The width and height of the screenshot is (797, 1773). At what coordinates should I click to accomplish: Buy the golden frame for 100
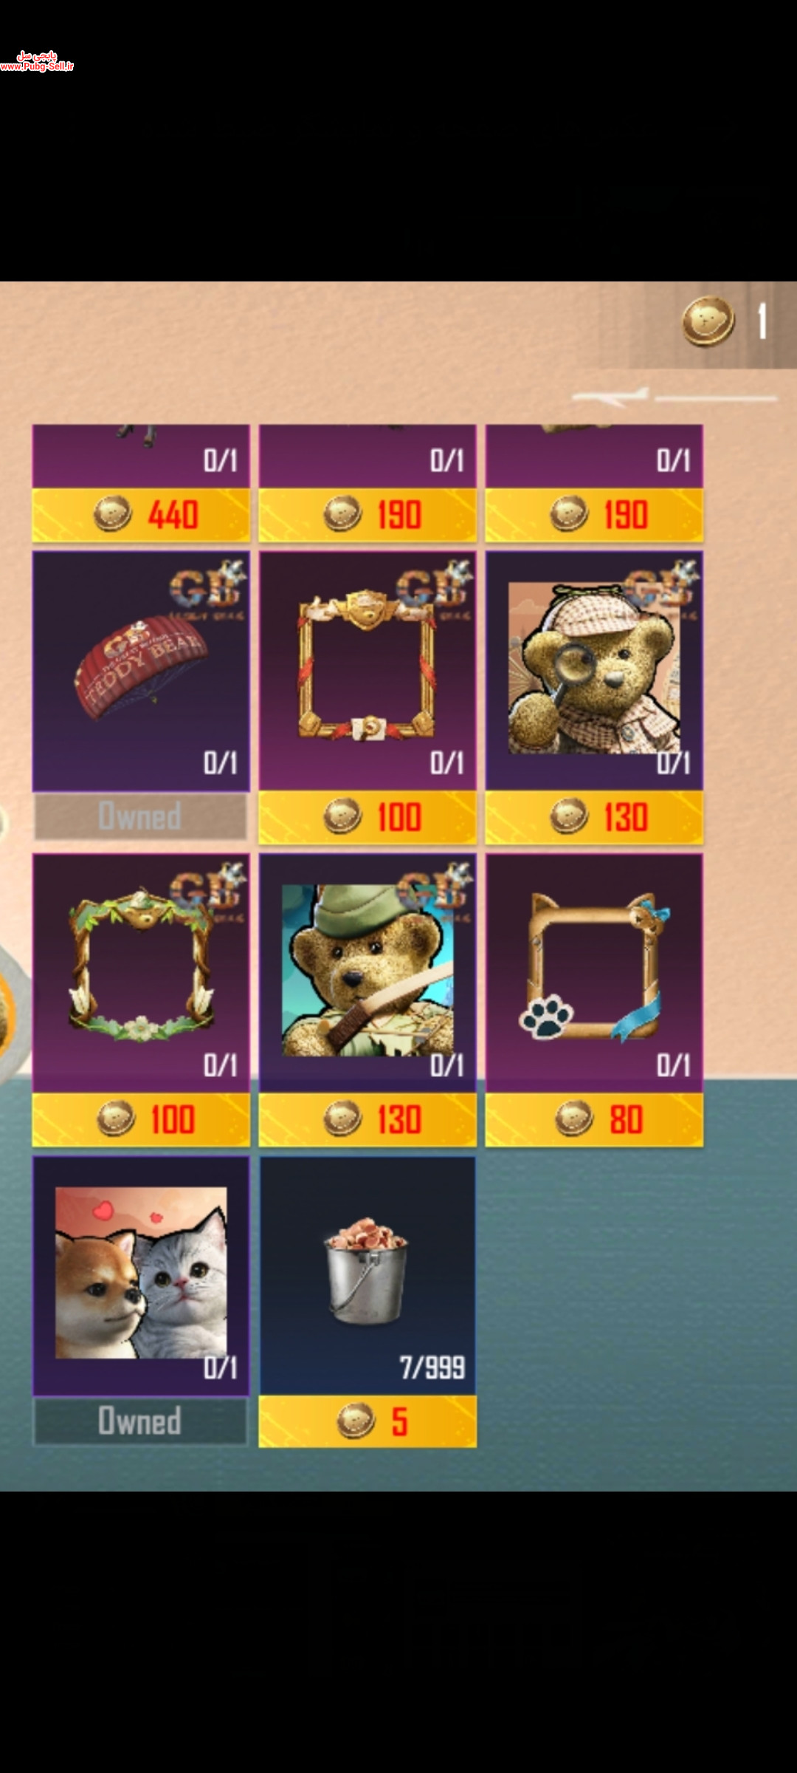pos(368,817)
